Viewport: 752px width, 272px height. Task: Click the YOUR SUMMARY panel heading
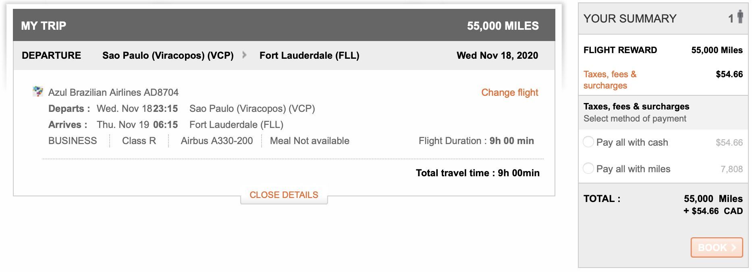click(630, 19)
